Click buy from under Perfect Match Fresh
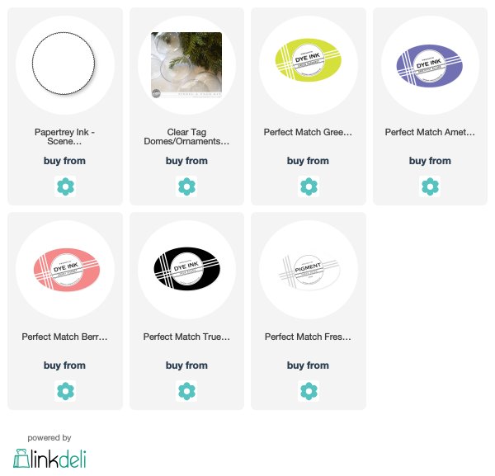Screen dimensions: 495x476 coord(308,365)
